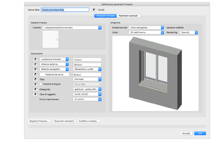
Task: Open the Elevazione Lucido dropdown
Action: (87, 69)
